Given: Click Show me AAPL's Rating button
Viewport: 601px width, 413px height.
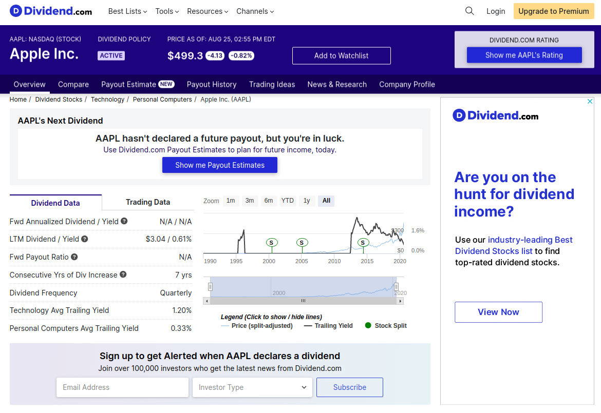Looking at the screenshot, I should (x=524, y=55).
